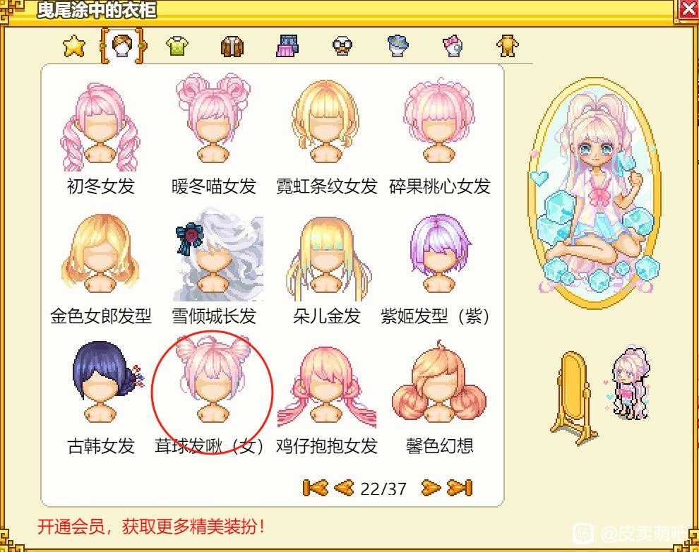Open the pink bow accessory tab
Image resolution: width=699 pixels, height=552 pixels.
[453, 46]
